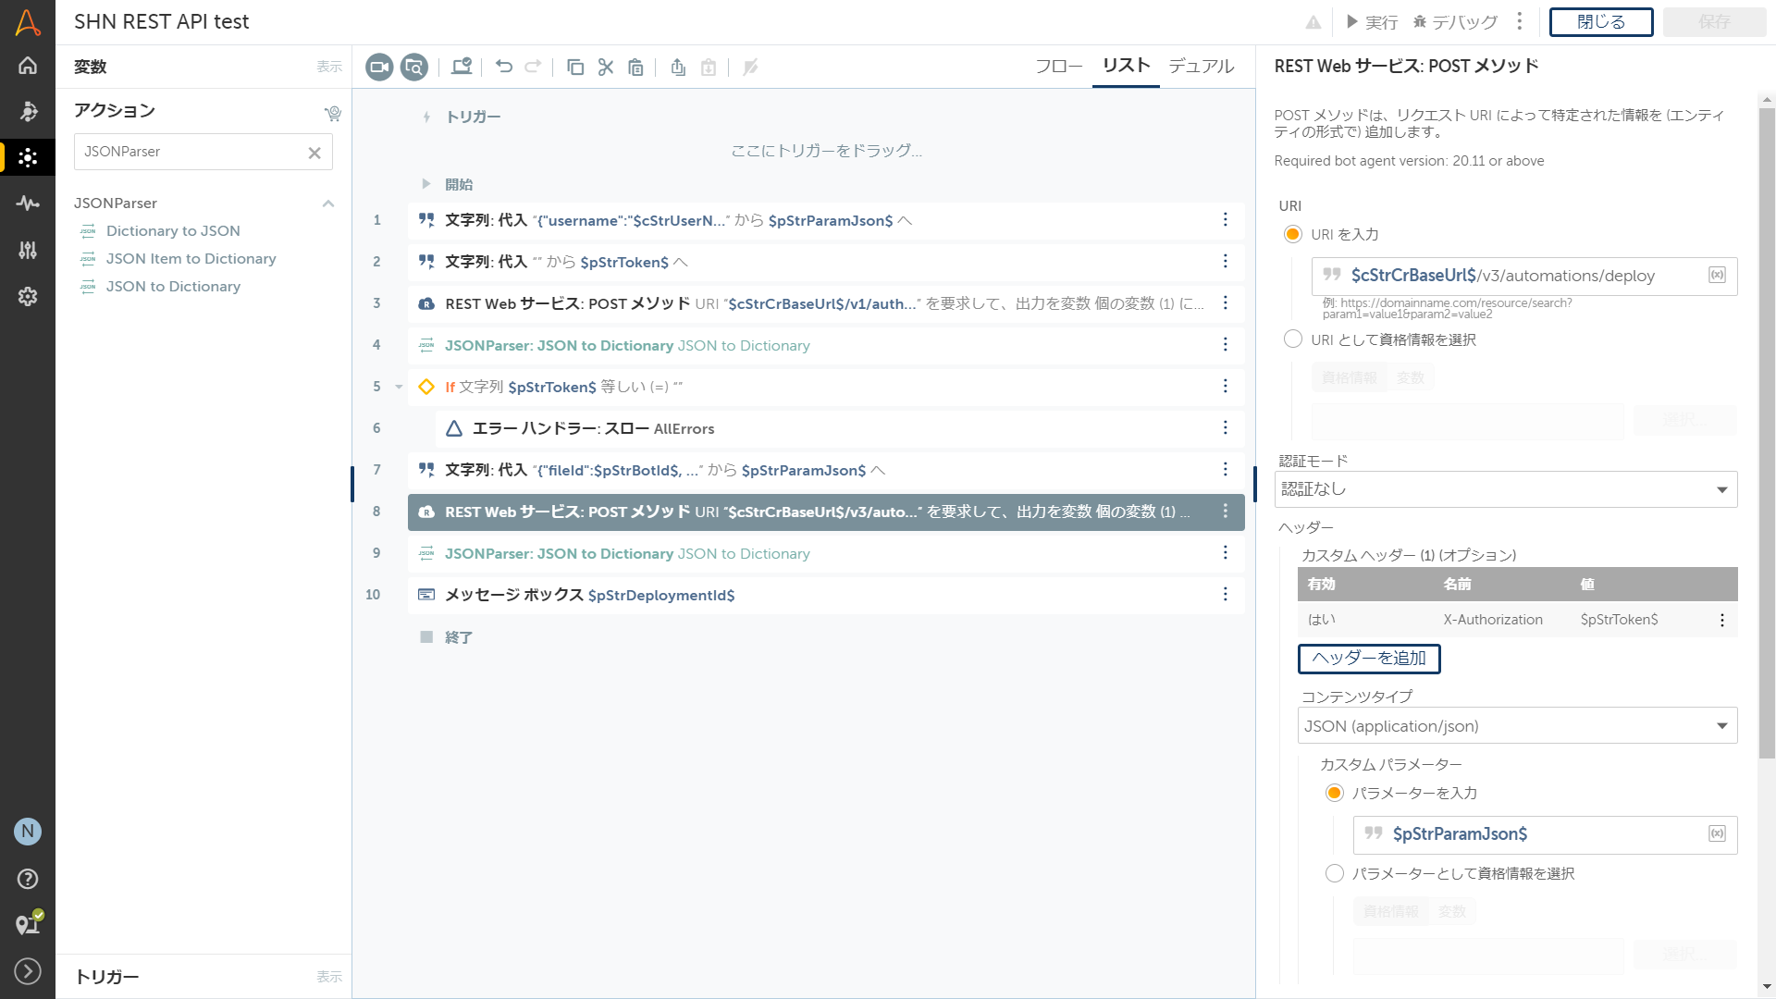The height and width of the screenshot is (999, 1776).
Task: Open the Home icon in left sidebar
Action: (28, 66)
